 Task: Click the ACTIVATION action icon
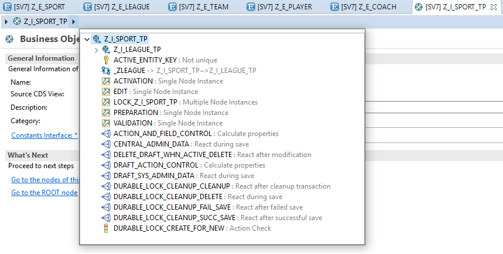coord(106,81)
